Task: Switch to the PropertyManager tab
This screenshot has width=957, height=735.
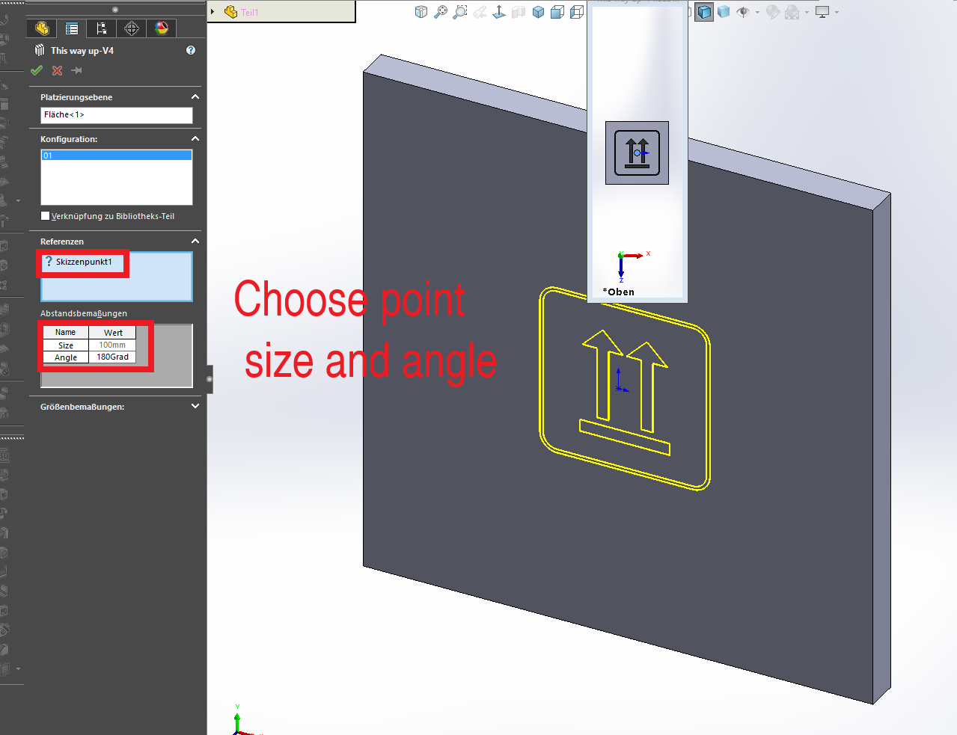Action: 72,28
